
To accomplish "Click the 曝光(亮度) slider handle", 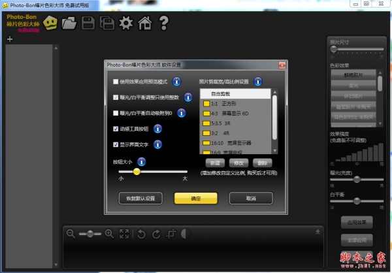I will coord(357,179).
